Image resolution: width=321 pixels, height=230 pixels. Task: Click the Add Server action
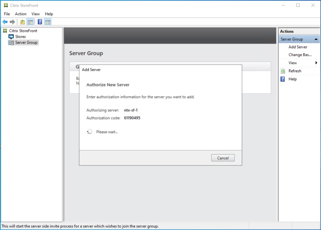pos(298,47)
